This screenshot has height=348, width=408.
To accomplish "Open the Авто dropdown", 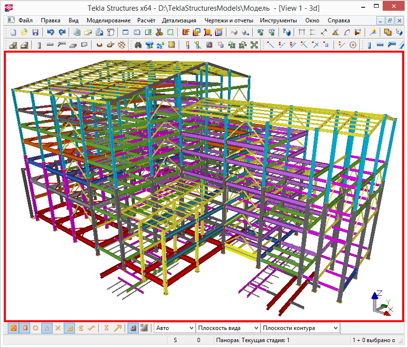I will tap(174, 328).
